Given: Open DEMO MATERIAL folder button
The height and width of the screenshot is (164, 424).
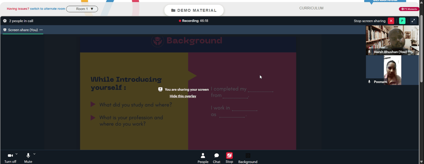Looking at the screenshot, I should coord(194,10).
